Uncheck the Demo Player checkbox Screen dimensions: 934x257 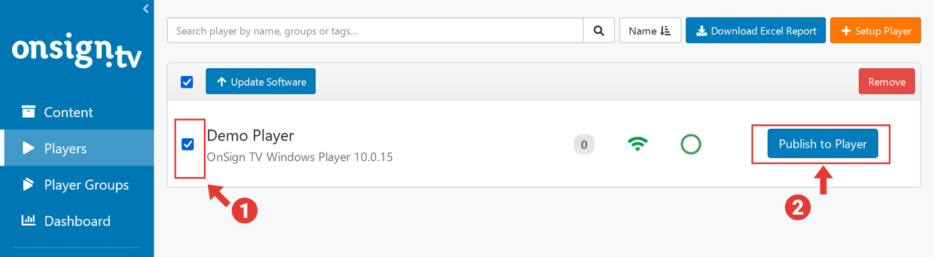coord(187,144)
